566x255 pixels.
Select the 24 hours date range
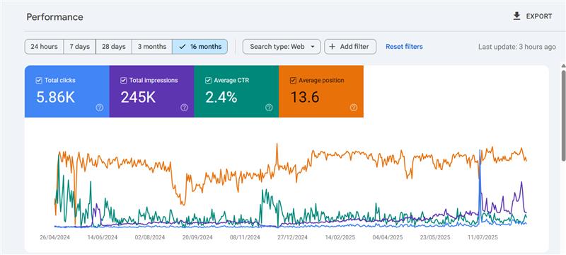coord(44,47)
